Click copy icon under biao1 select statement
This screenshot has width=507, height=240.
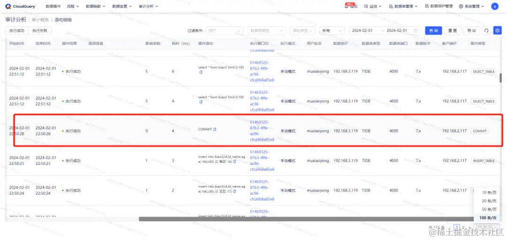tap(200, 72)
